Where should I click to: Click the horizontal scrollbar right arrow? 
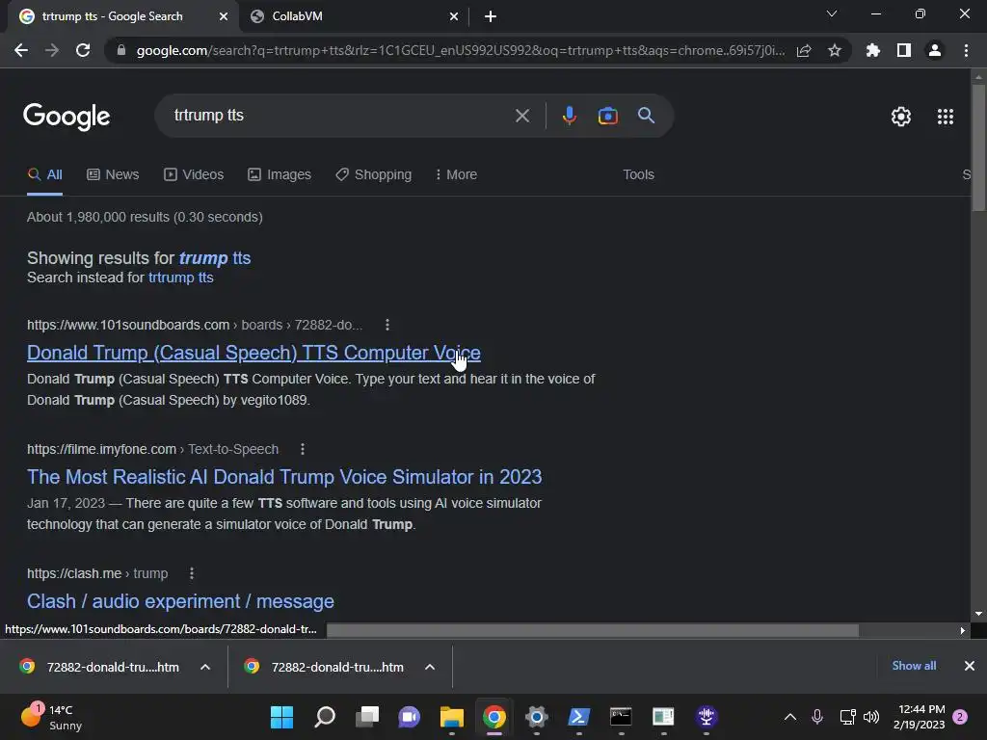point(962,630)
